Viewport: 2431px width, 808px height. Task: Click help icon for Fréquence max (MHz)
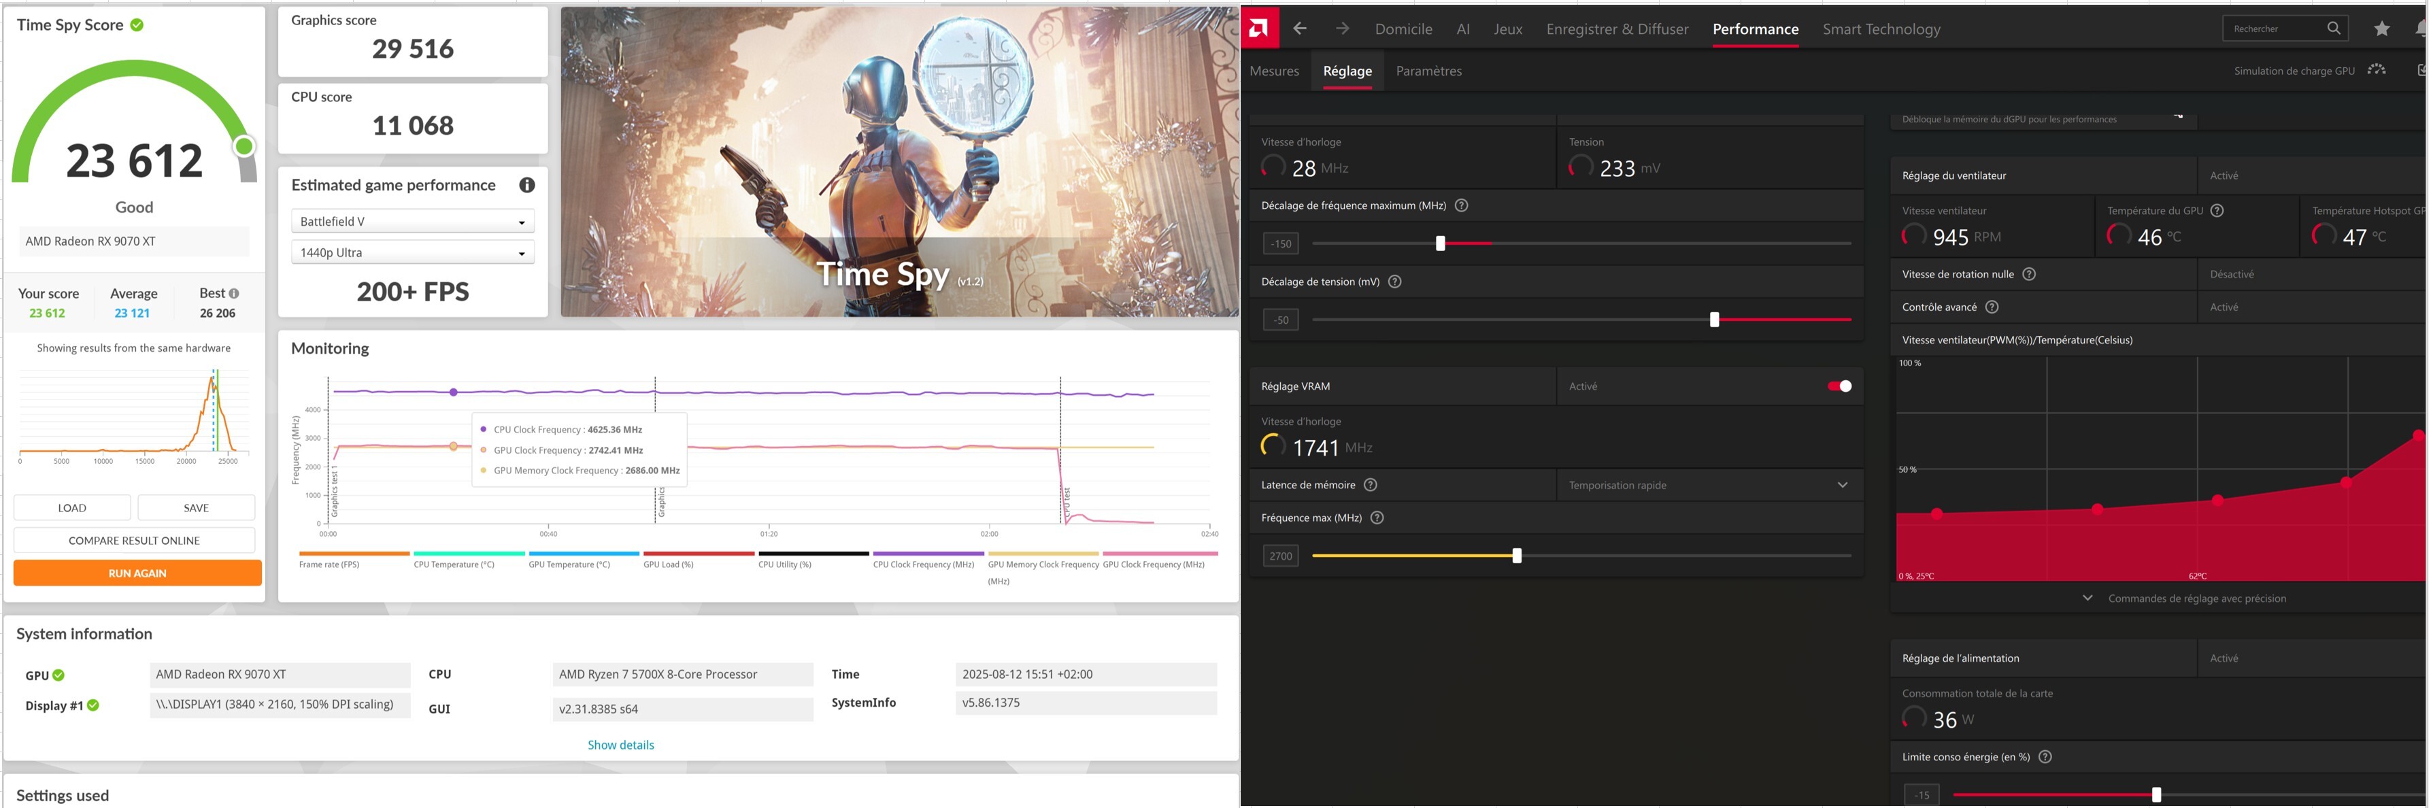1377,518
